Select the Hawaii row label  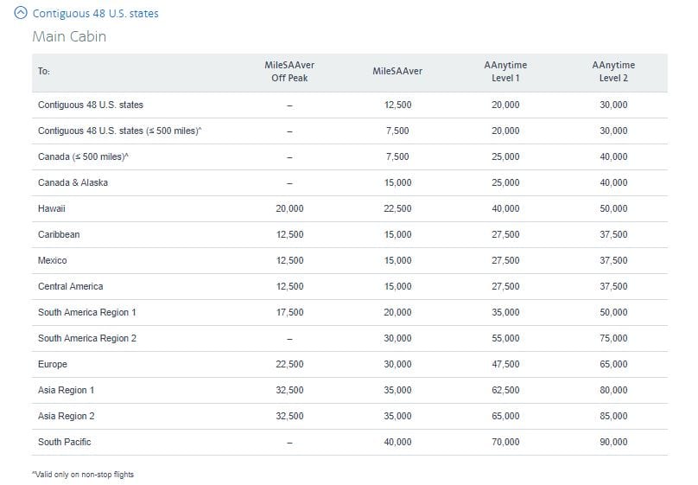(x=51, y=208)
